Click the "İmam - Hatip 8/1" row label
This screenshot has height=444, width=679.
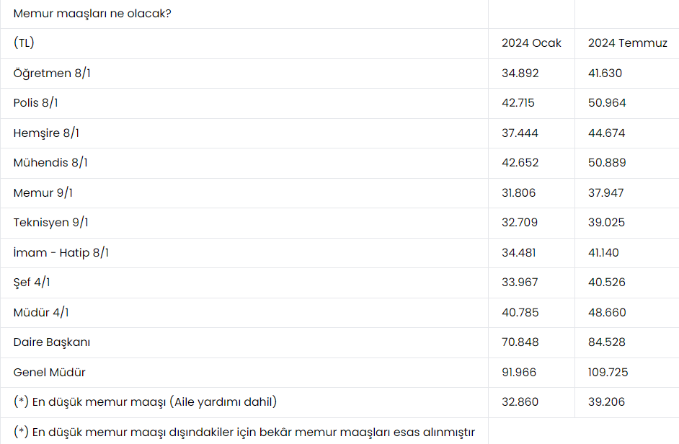[61, 253]
